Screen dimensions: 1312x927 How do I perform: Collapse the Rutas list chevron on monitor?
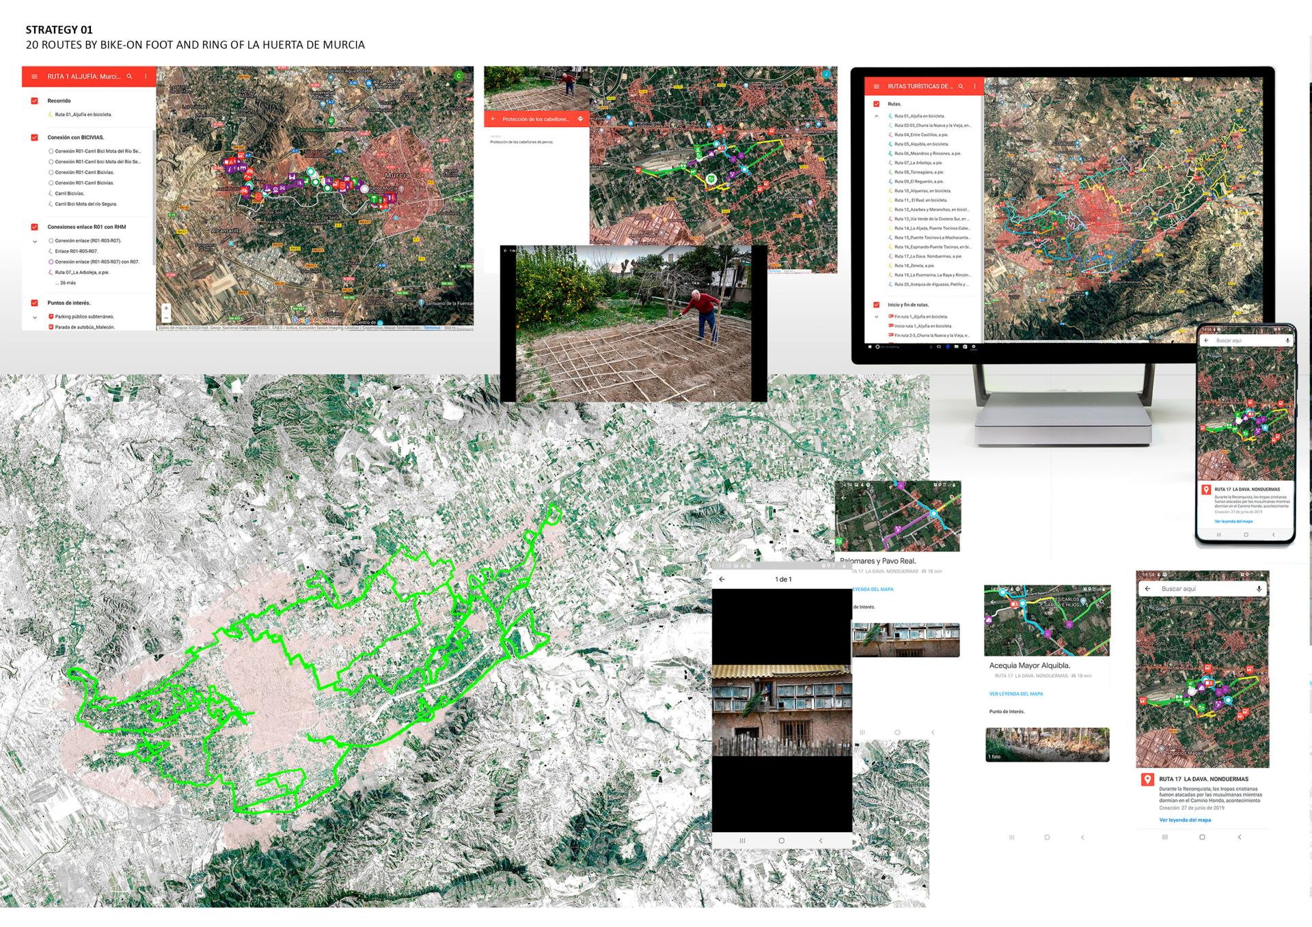[877, 116]
